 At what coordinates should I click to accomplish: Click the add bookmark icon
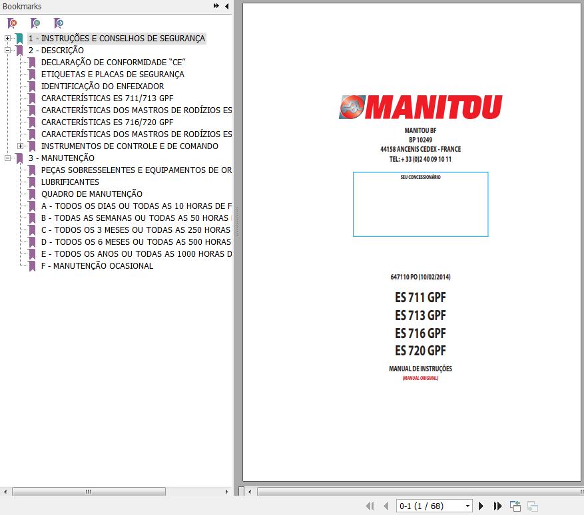coord(35,23)
